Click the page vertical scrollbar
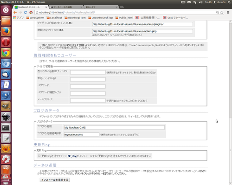Viewport: 232px width, 185px height. [x=231, y=69]
